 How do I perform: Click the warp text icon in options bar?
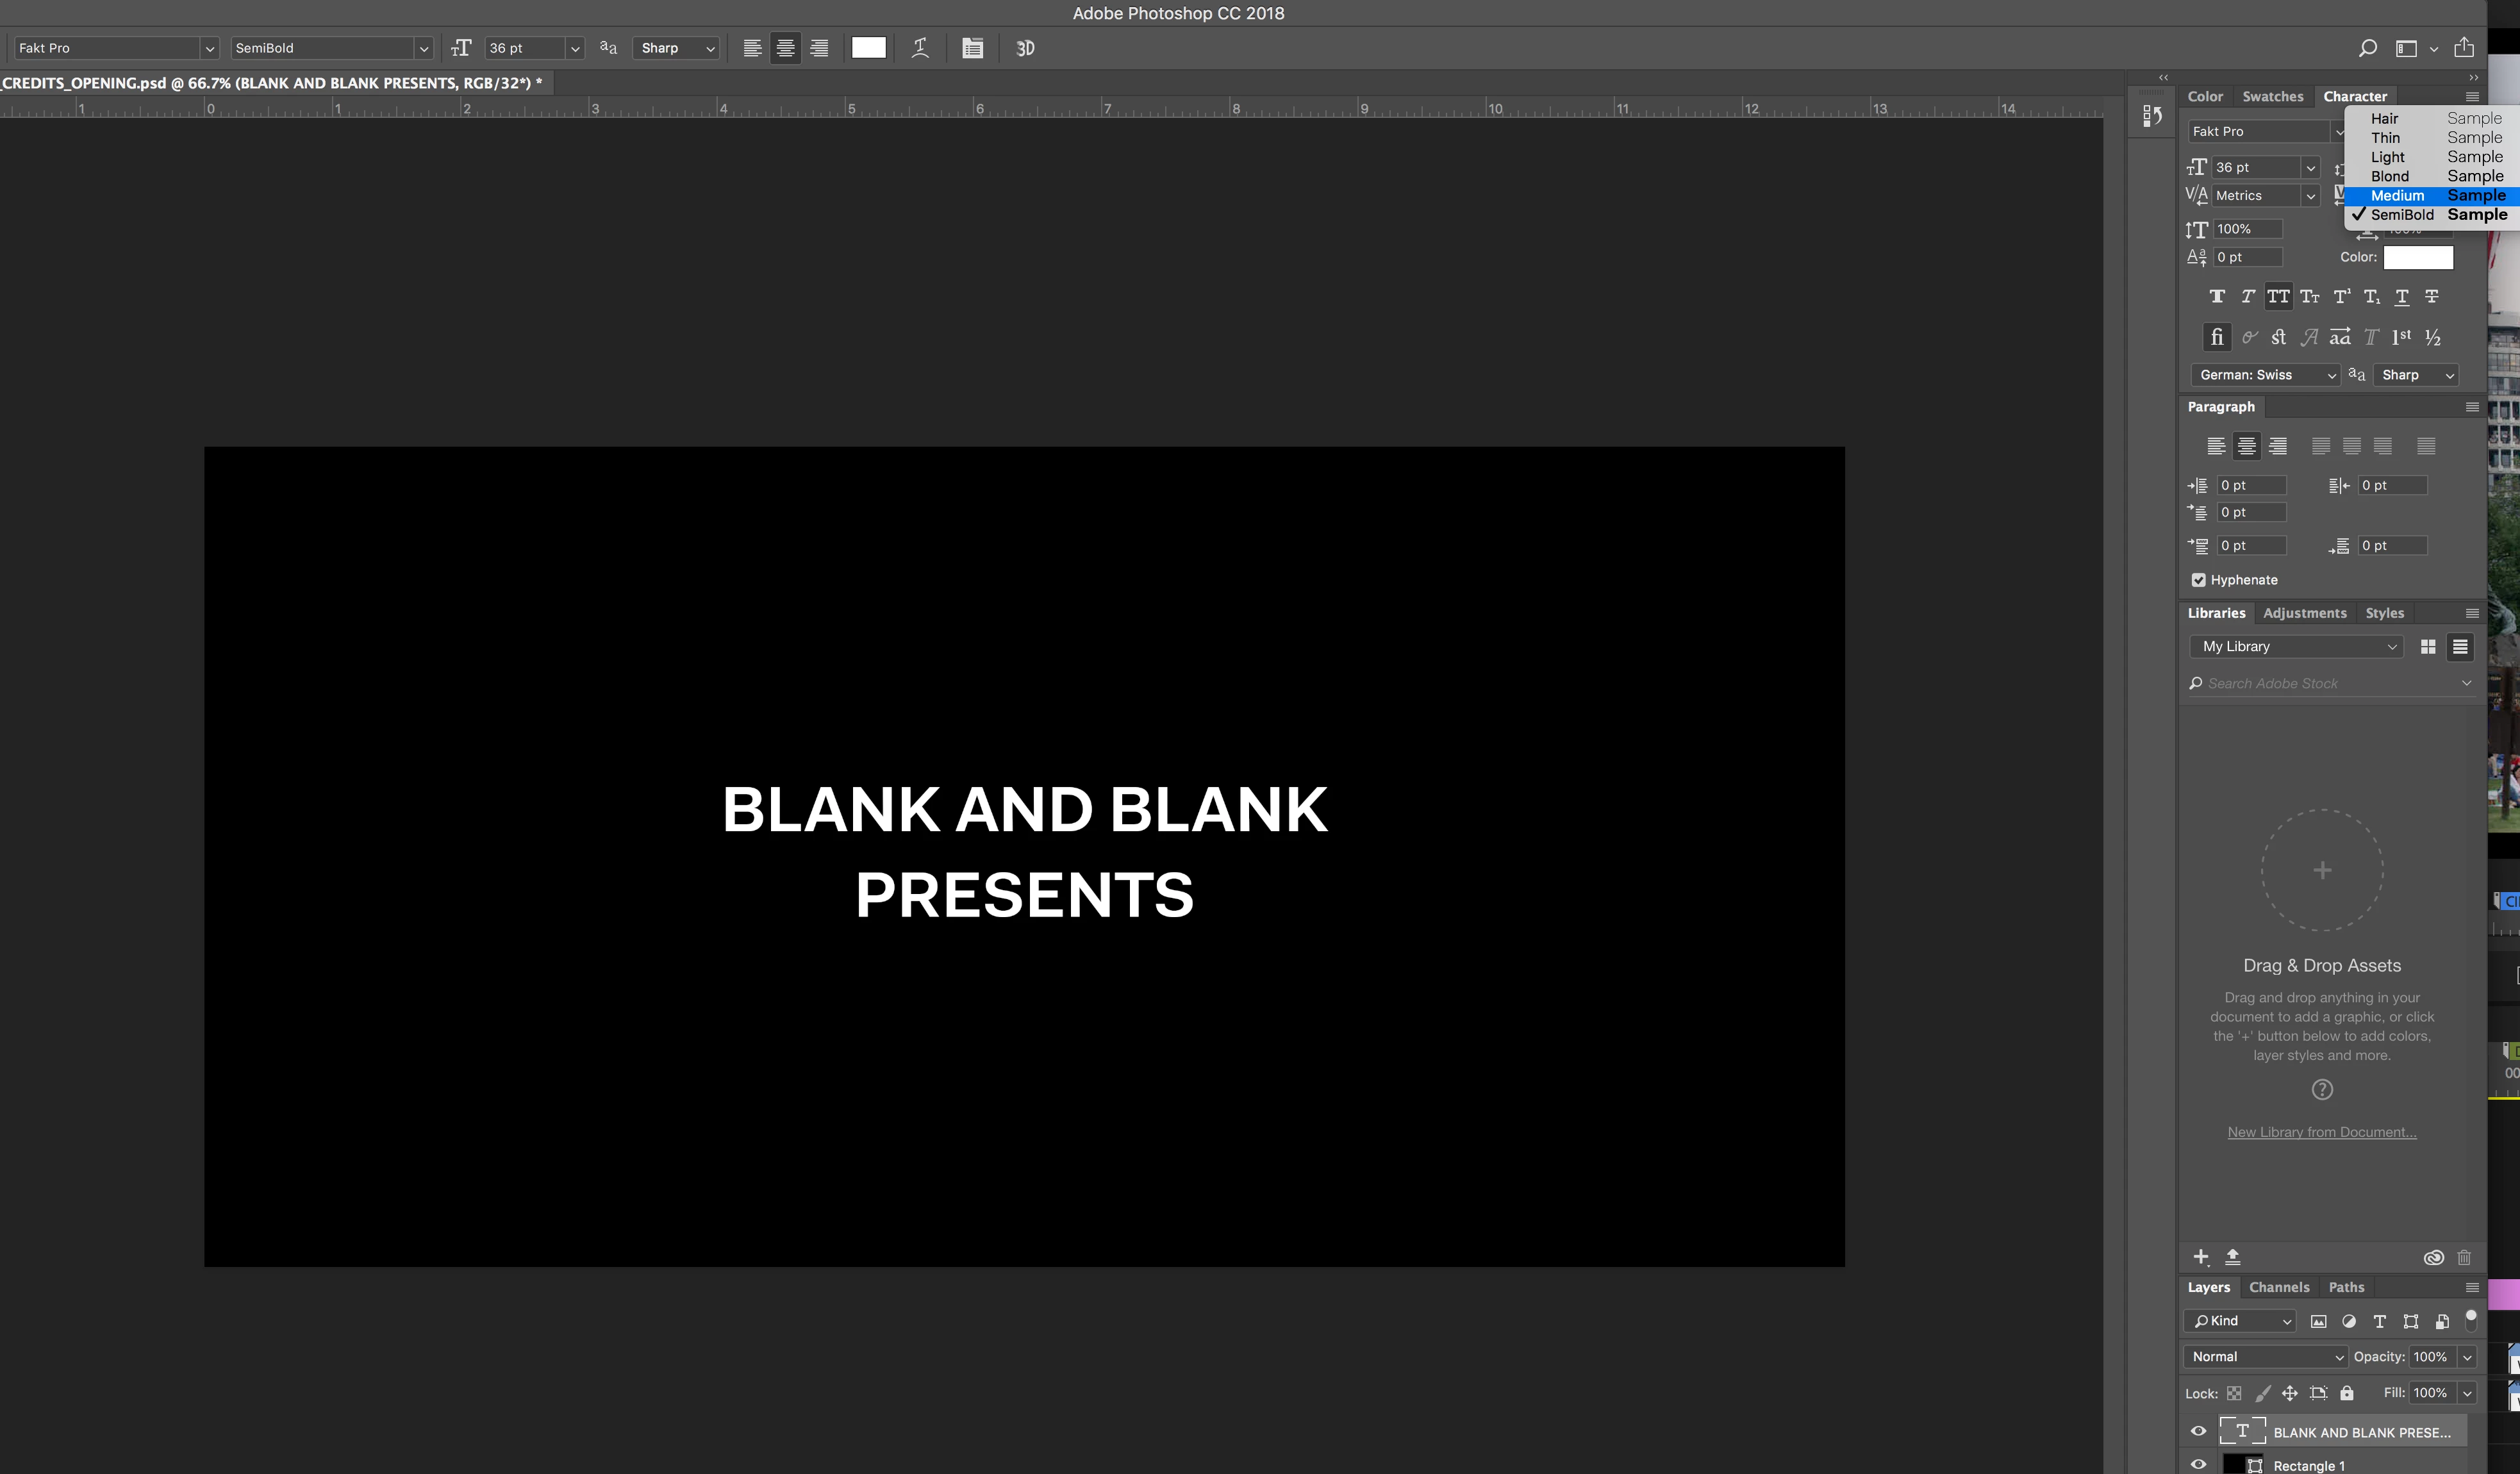pyautogui.click(x=920, y=48)
